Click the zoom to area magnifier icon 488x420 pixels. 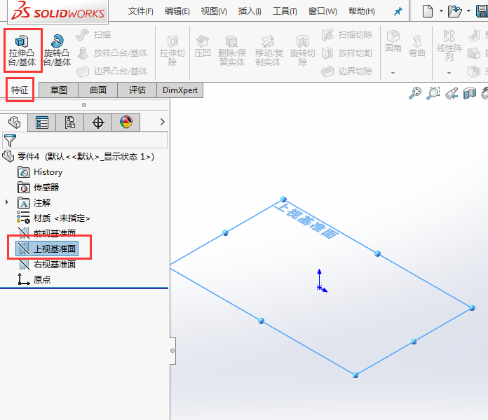point(433,92)
